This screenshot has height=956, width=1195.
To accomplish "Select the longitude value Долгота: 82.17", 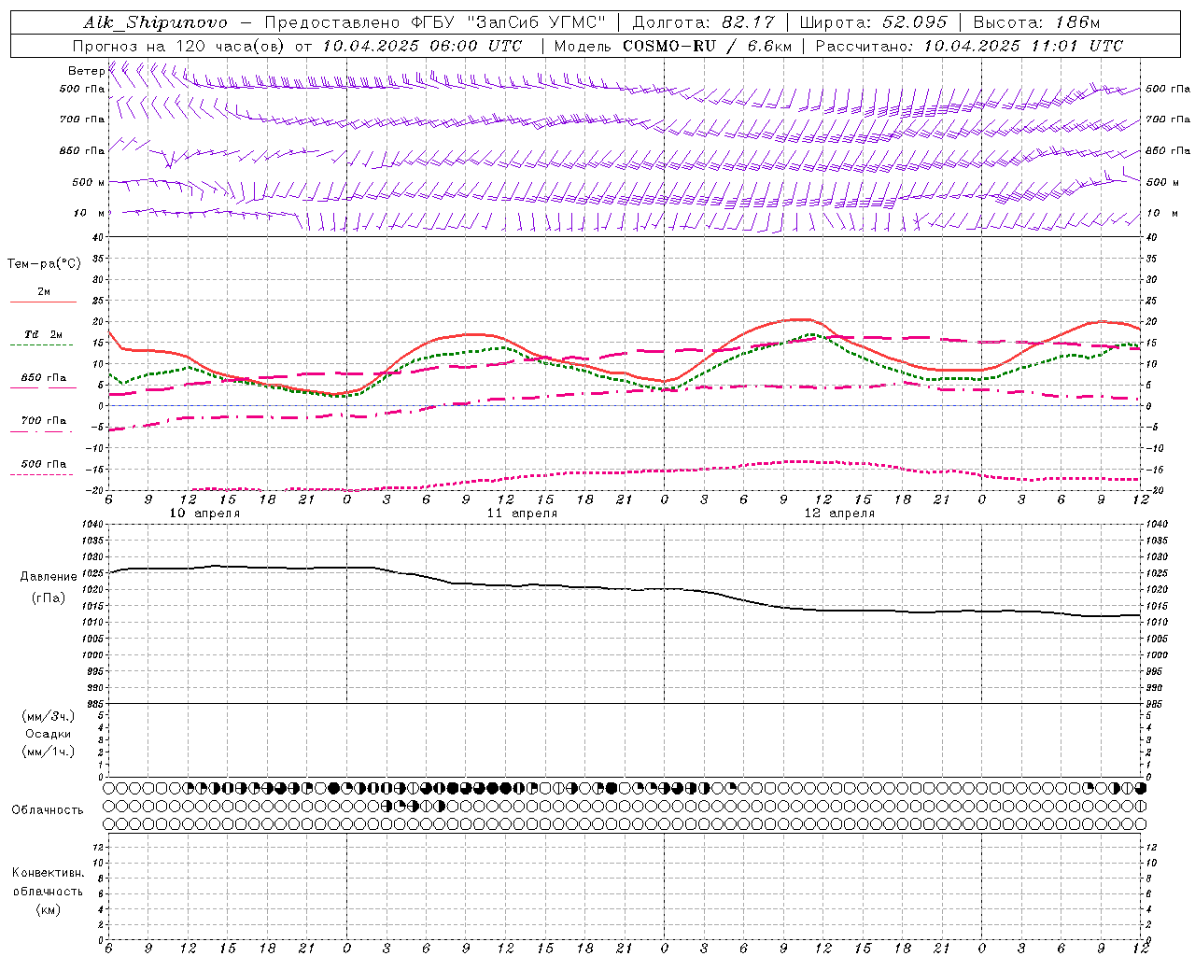I will pos(702,22).
